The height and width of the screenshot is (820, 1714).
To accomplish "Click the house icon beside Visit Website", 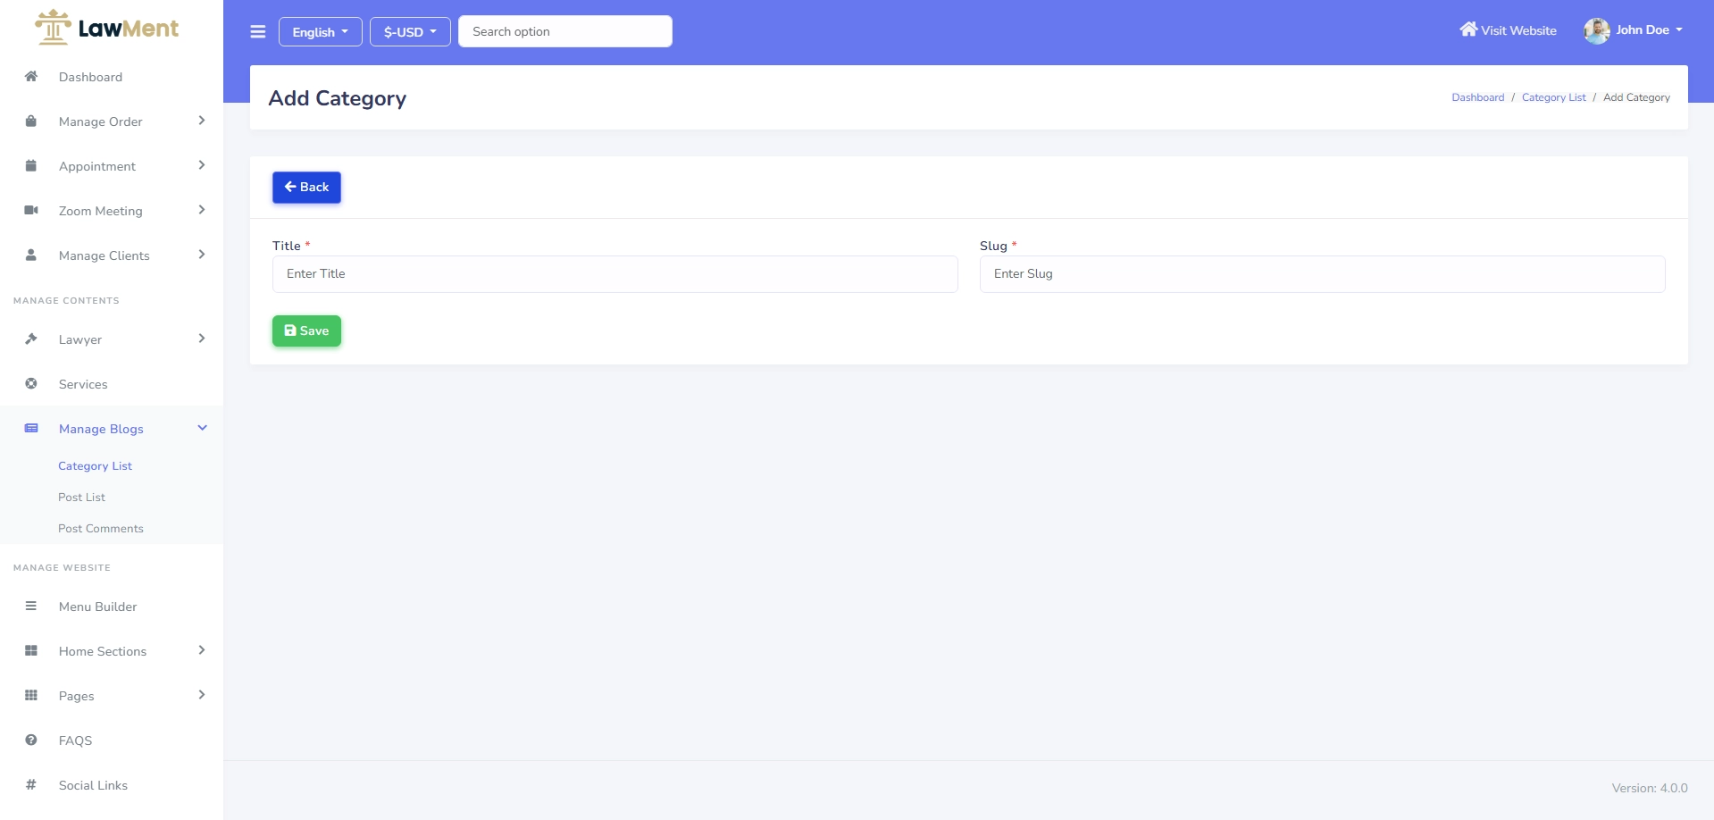I will click(1468, 29).
